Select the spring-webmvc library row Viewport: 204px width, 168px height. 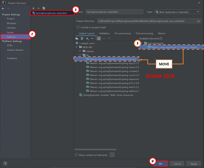[x=112, y=91]
